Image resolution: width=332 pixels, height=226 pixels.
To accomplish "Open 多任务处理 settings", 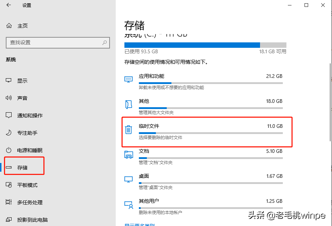I will click(x=30, y=202).
